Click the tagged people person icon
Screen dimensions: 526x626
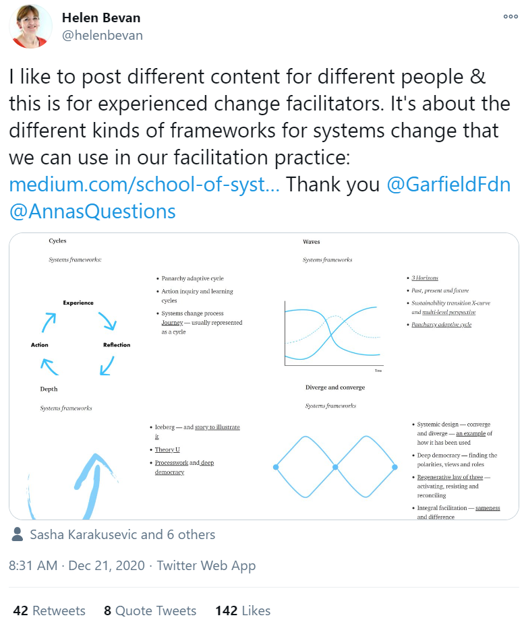[x=17, y=534]
